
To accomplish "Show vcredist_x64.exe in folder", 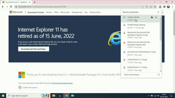I will point(152,17).
